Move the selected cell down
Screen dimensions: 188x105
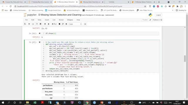pyautogui.click(x=48, y=24)
